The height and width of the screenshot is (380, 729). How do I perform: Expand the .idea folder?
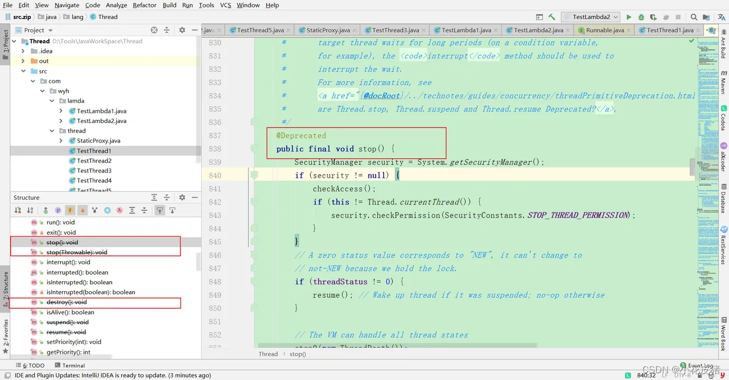[x=23, y=51]
